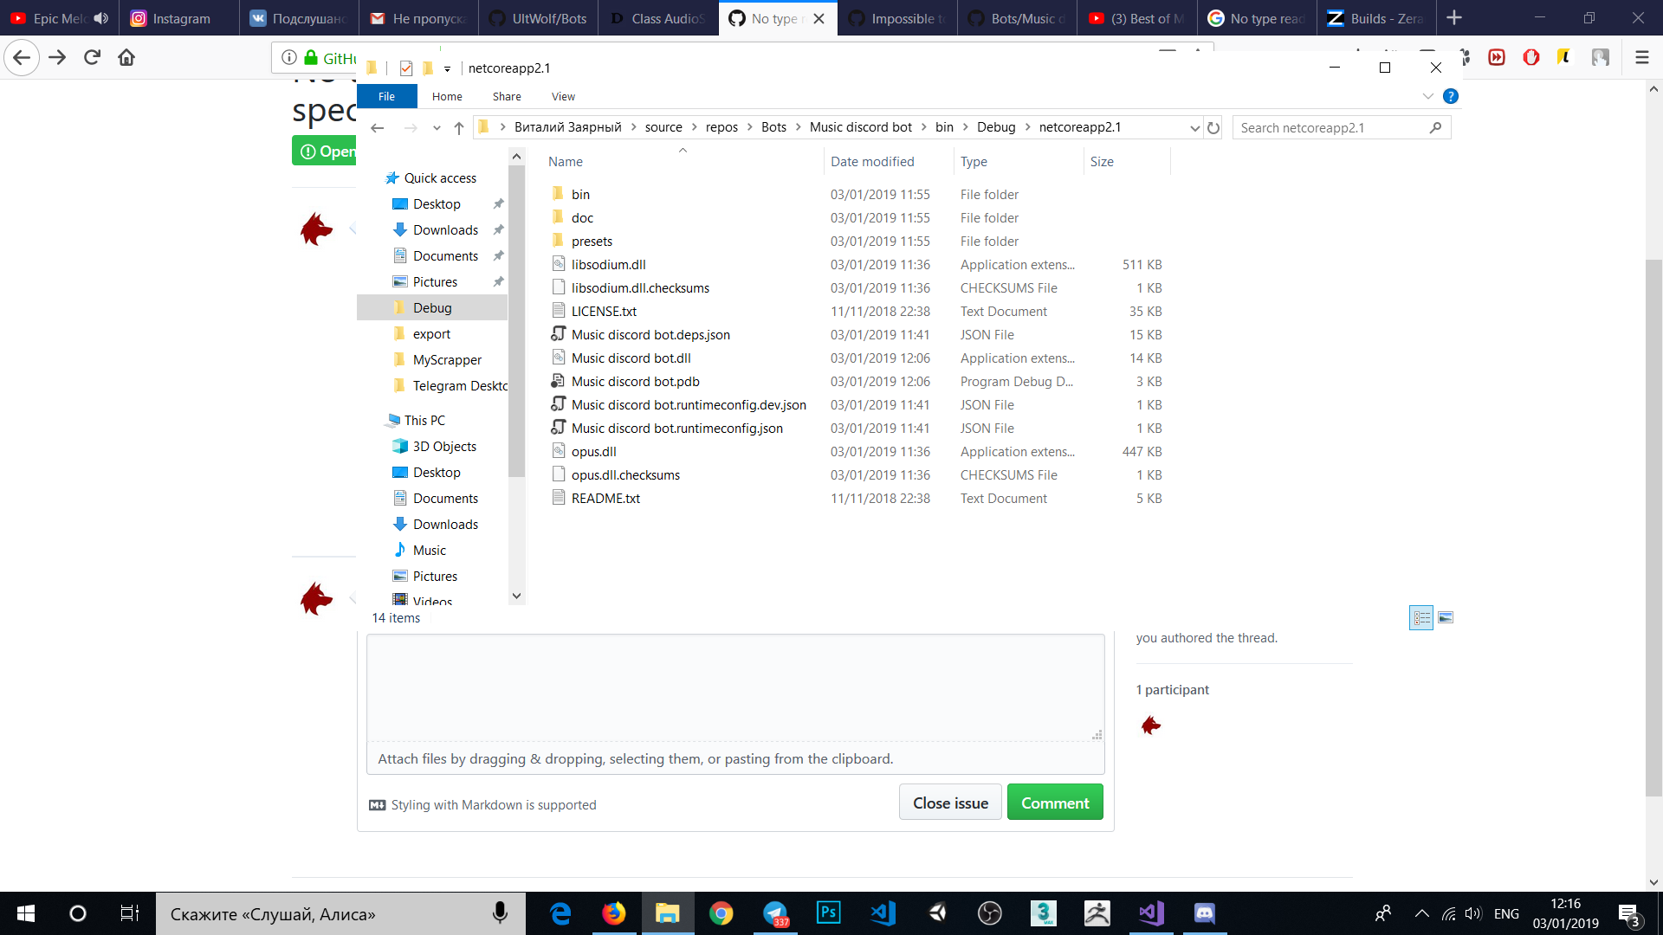
Task: Open Discord from the taskbar
Action: coord(1204,913)
